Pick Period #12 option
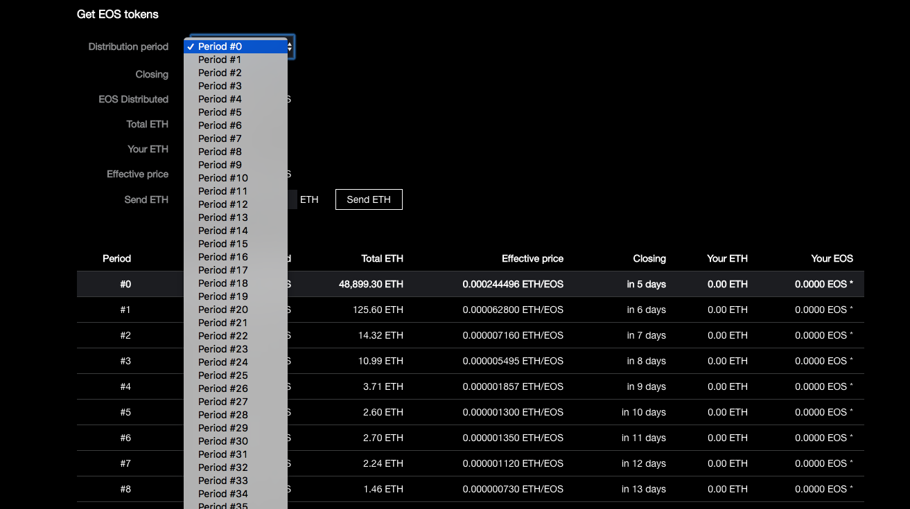The height and width of the screenshot is (509, 910). coord(236,204)
